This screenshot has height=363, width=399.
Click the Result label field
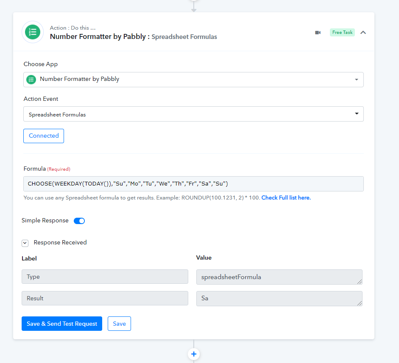[x=105, y=298]
